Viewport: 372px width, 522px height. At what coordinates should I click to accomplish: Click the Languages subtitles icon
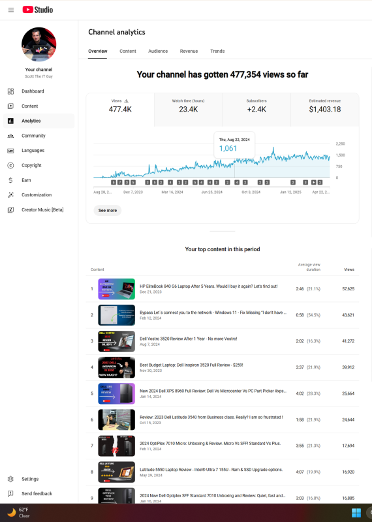pos(10,151)
